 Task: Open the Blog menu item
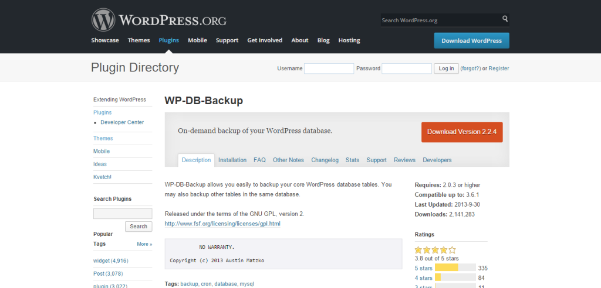[x=323, y=40]
